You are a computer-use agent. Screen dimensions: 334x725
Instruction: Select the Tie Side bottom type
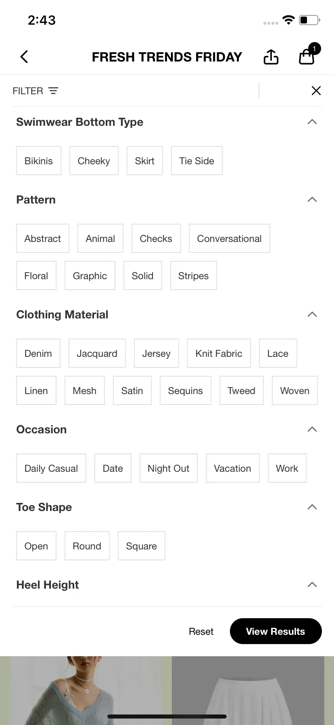[197, 161]
